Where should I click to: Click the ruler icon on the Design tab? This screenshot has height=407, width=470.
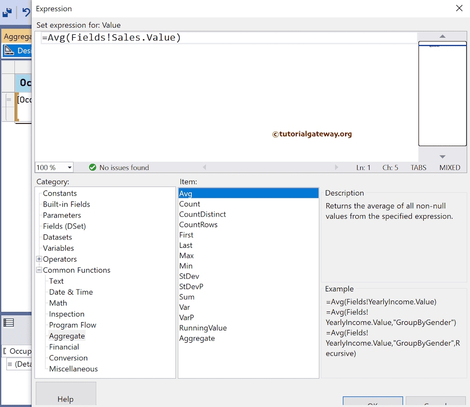click(8, 50)
